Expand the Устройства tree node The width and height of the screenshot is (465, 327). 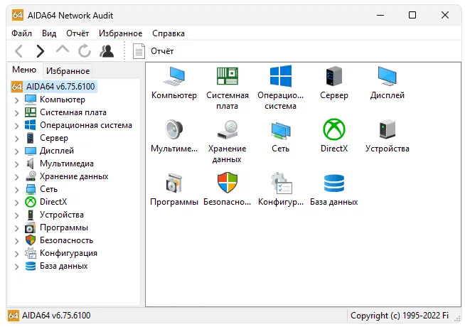click(x=17, y=215)
